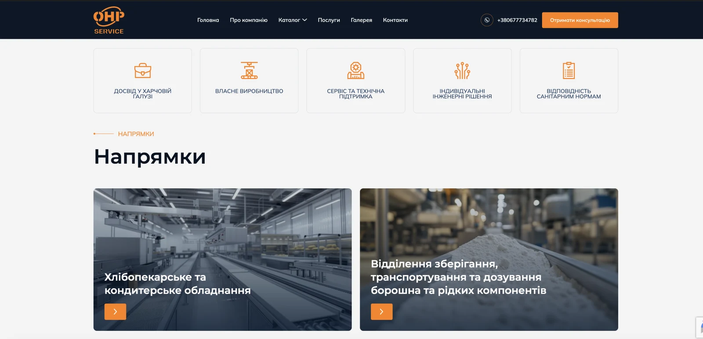
Task: Click the ВЛАСНЕ ВИРОБНИЦТВО label
Action: [x=249, y=91]
